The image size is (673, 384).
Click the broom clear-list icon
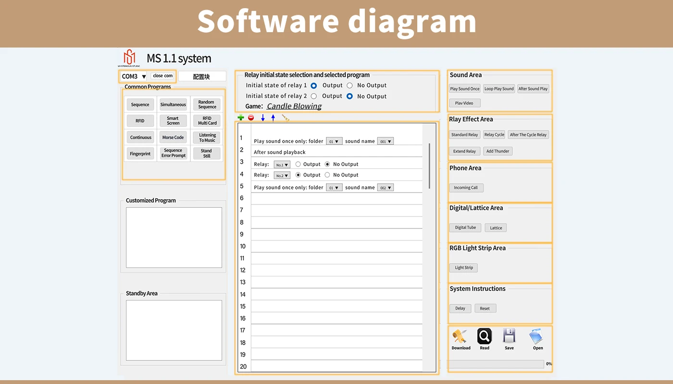(x=286, y=118)
